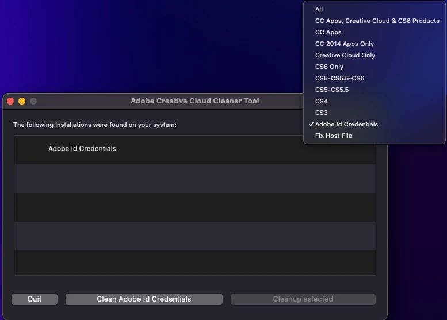Pick CC 2014 Apps Only

pyautogui.click(x=375, y=44)
